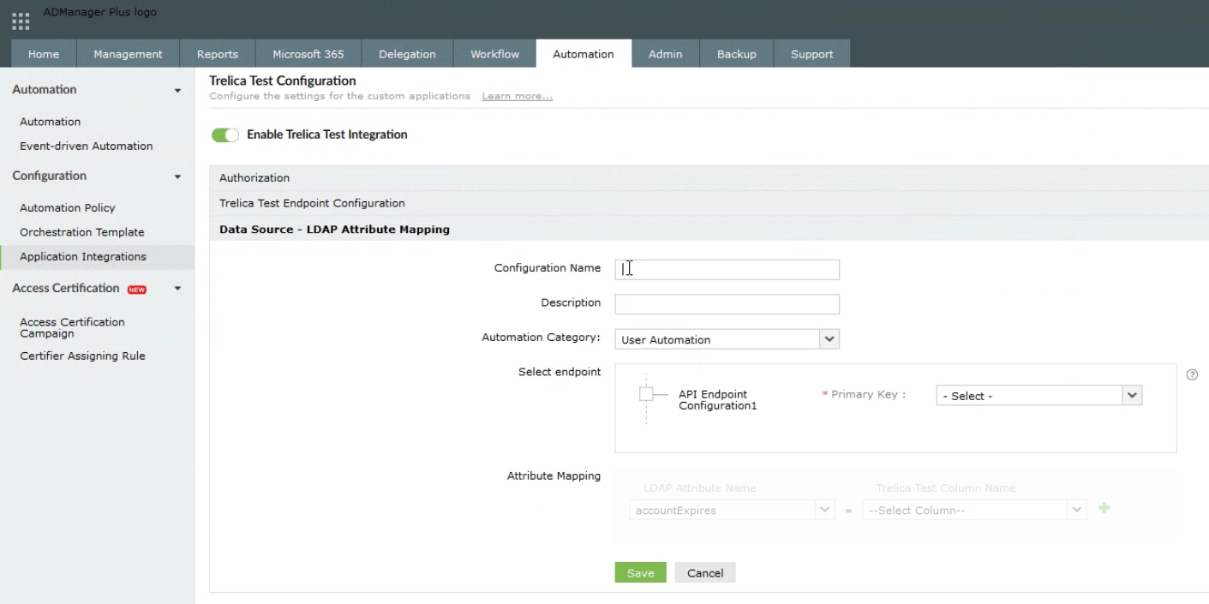The height and width of the screenshot is (604, 1209).
Task: Click the help question mark icon
Action: [x=1192, y=374]
